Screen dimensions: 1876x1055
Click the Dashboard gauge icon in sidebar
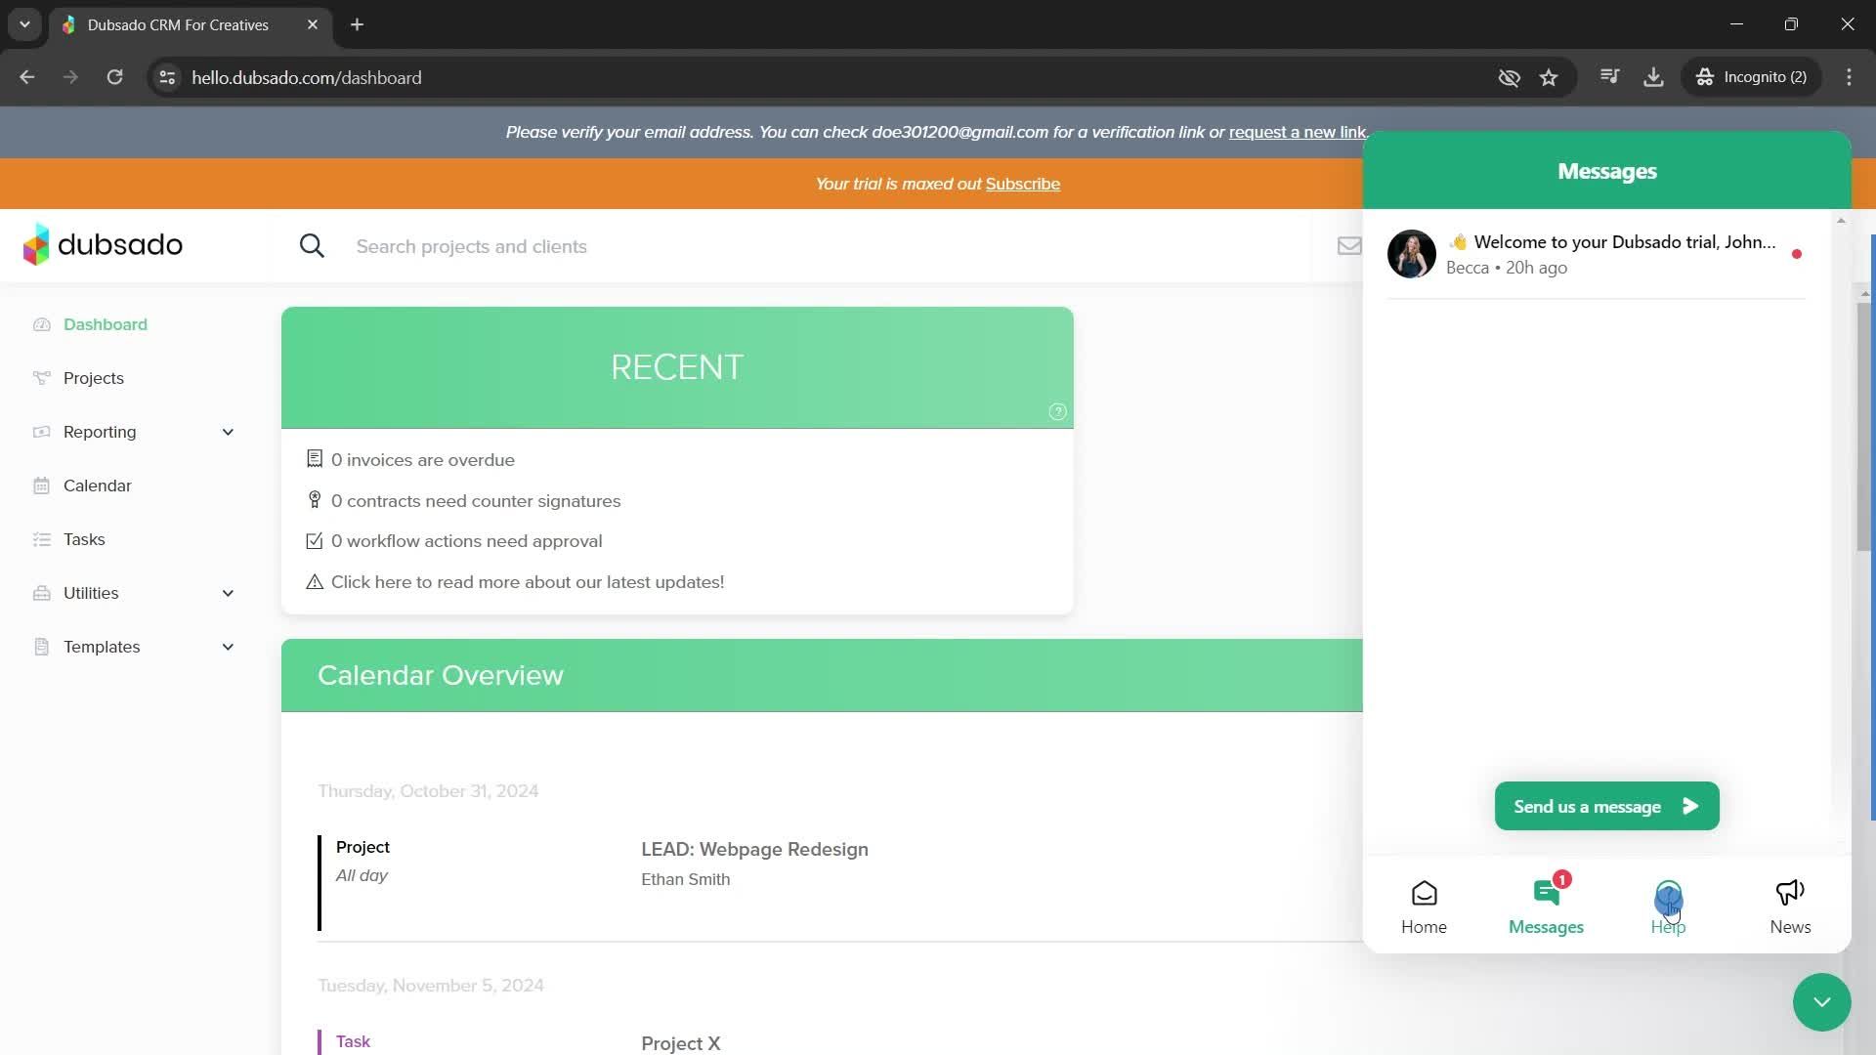[41, 324]
